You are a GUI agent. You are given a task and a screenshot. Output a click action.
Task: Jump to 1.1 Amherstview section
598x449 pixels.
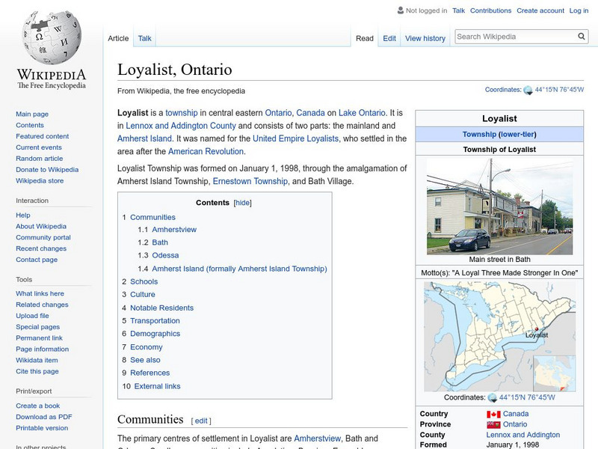174,229
